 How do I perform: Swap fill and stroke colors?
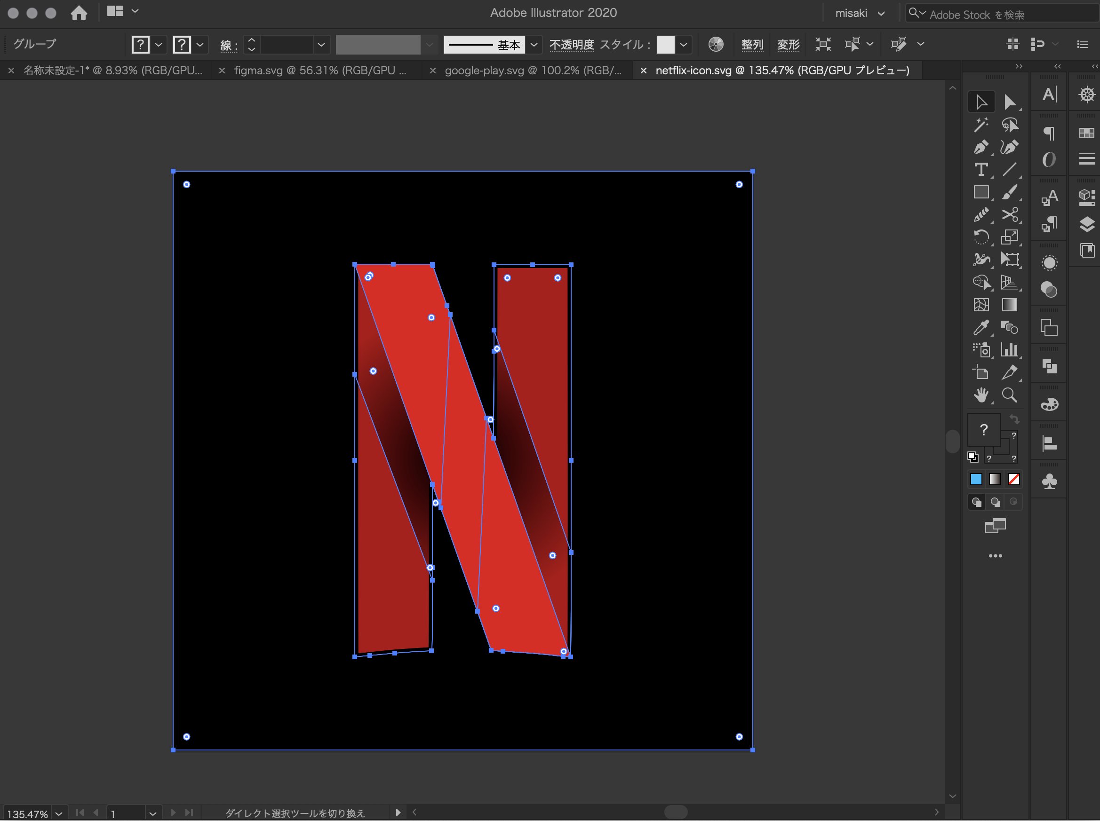1014,419
